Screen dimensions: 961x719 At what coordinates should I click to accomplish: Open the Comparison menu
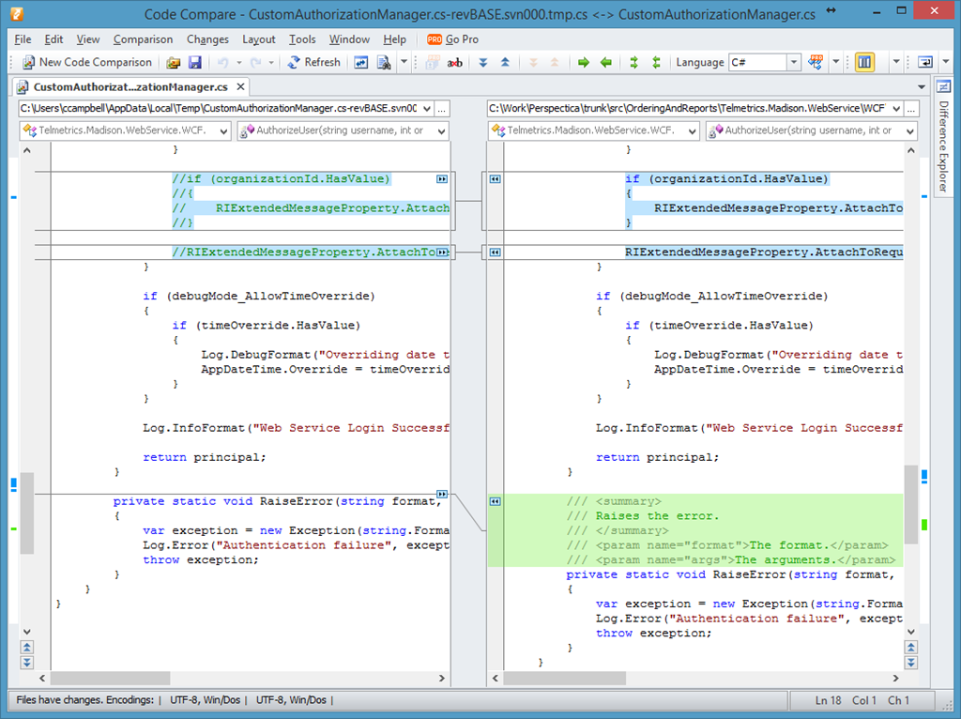143,39
